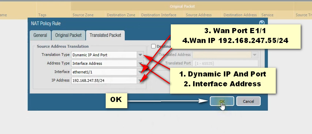Expand the Address Type dropdown arrow

pyautogui.click(x=140, y=63)
